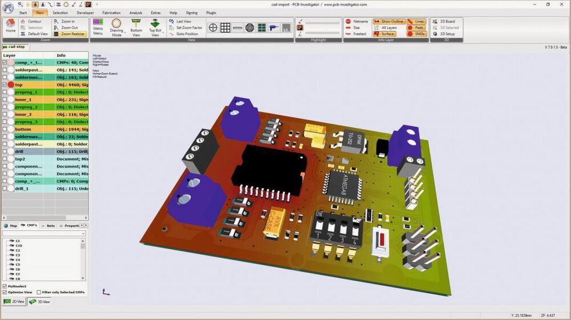571x320 pixels.
Task: Click the crosshair target icon
Action: coord(213,27)
